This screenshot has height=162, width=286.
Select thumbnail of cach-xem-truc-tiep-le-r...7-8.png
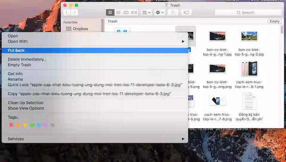click(217, 101)
